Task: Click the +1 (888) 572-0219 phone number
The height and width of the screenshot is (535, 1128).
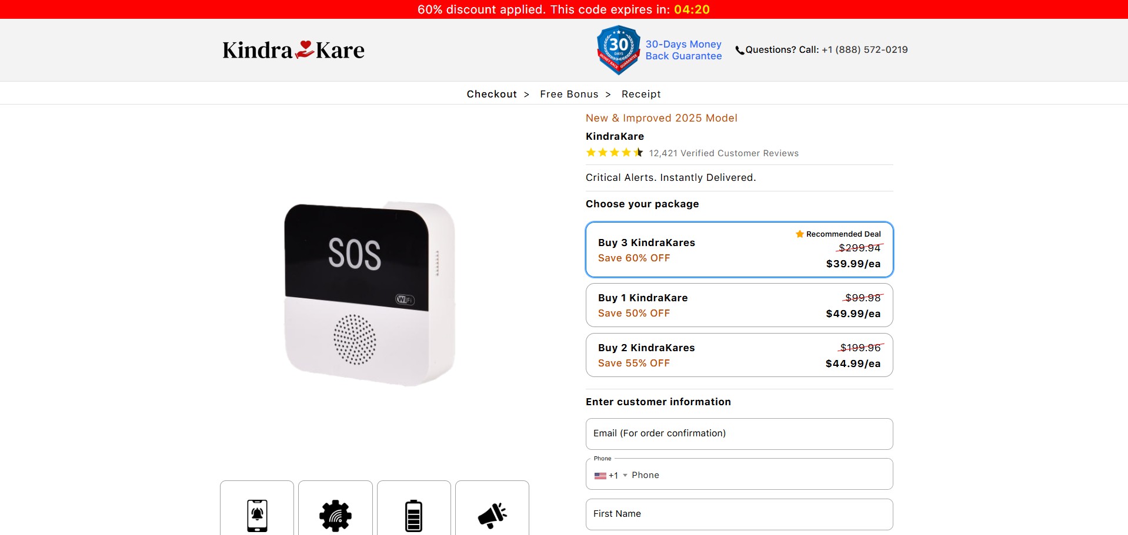Action: tap(865, 50)
